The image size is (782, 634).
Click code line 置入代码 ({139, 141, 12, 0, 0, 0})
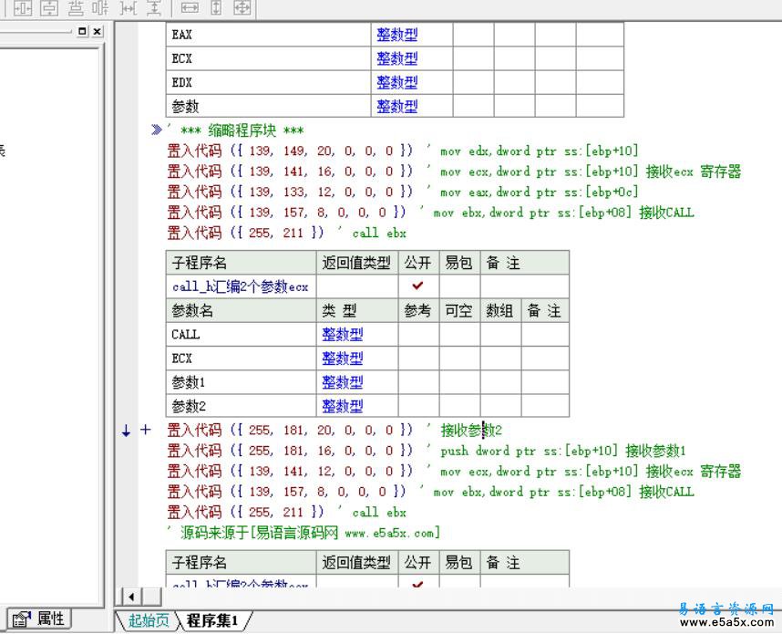tap(290, 471)
